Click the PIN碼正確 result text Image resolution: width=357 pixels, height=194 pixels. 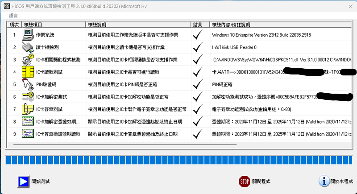click(222, 84)
